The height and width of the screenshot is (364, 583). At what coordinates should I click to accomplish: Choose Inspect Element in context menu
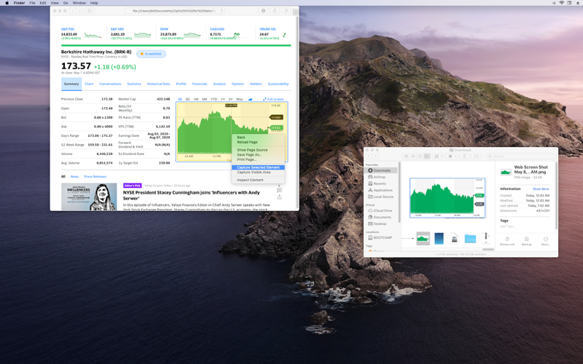tap(258, 180)
